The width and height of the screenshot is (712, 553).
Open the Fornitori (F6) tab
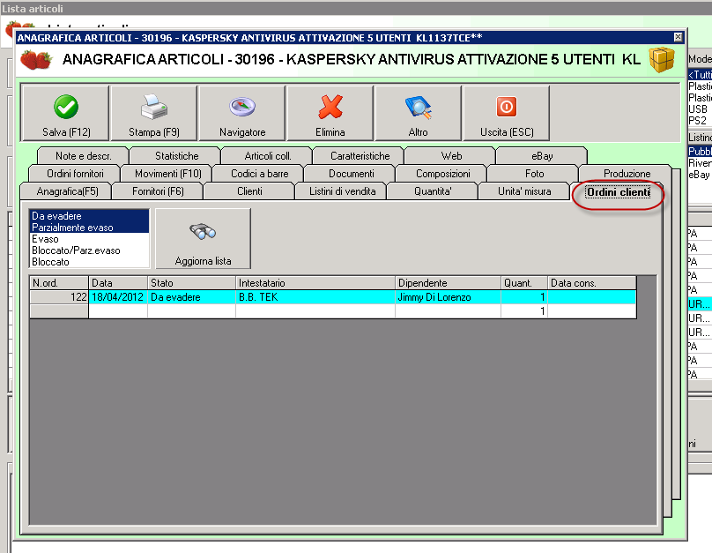(x=158, y=191)
